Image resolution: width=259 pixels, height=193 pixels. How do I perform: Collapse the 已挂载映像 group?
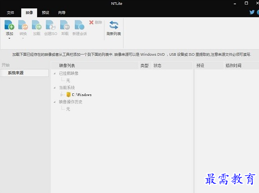point(54,73)
